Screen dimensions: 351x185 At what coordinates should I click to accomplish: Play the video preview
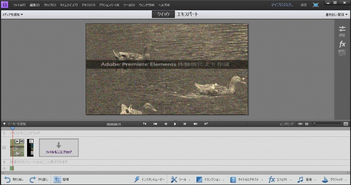coord(175,124)
